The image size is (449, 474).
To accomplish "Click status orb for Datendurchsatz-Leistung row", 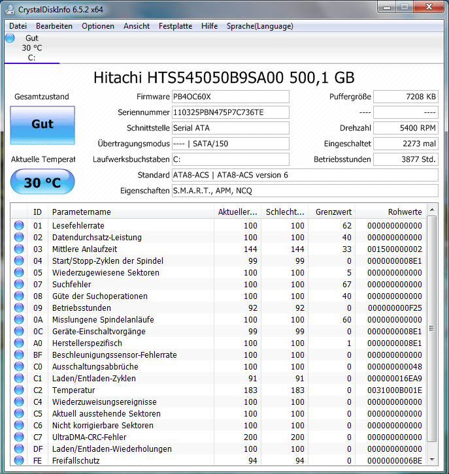I will (19, 237).
